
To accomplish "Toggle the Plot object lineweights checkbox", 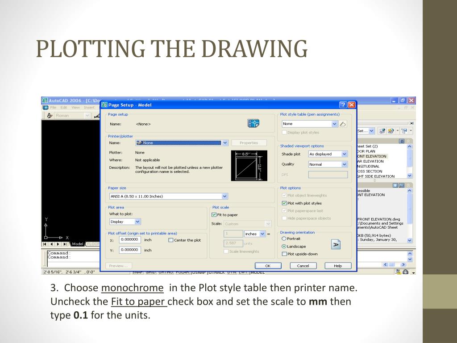I will 284,196.
